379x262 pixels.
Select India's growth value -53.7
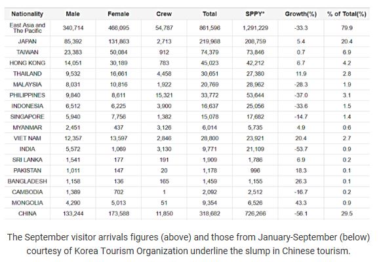coord(301,149)
